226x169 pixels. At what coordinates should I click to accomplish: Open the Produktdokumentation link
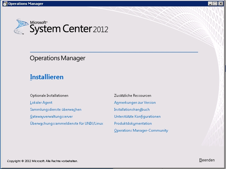pos(133,123)
